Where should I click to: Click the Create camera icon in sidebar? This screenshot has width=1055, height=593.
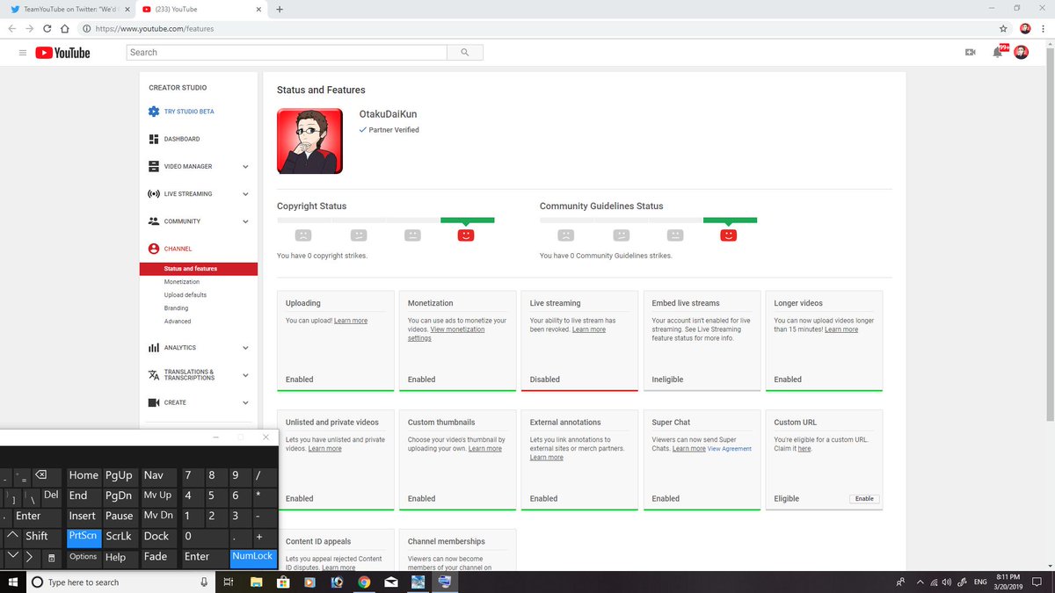[x=154, y=402]
